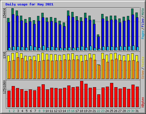Click day label 1 on x-axis
This screenshot has width=146, height=114.
(9, 111)
